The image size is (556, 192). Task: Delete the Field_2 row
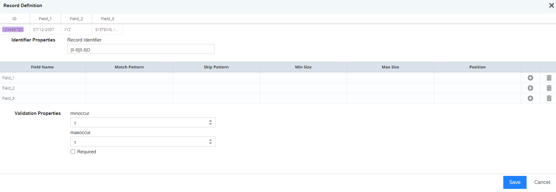[x=549, y=88]
